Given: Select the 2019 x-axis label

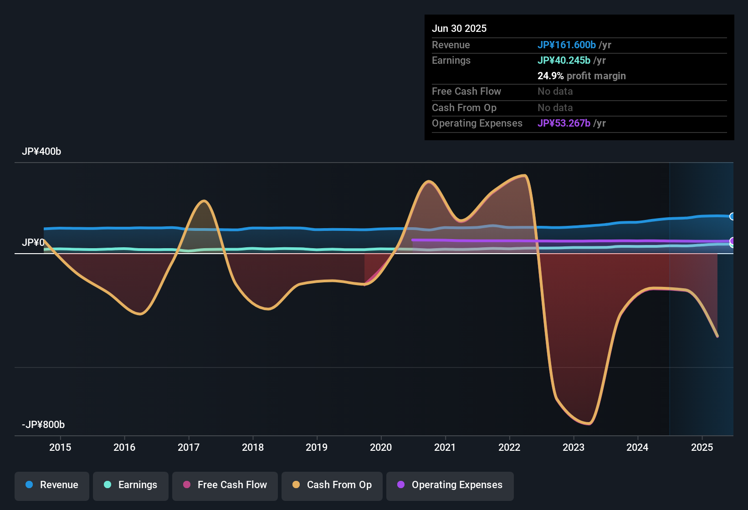Looking at the screenshot, I should pyautogui.click(x=317, y=447).
